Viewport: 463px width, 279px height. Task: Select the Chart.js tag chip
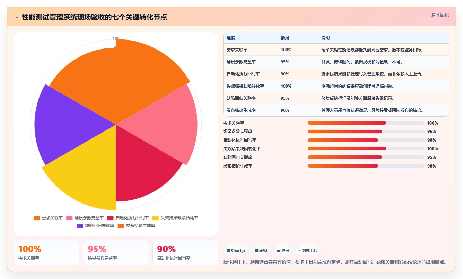236,250
